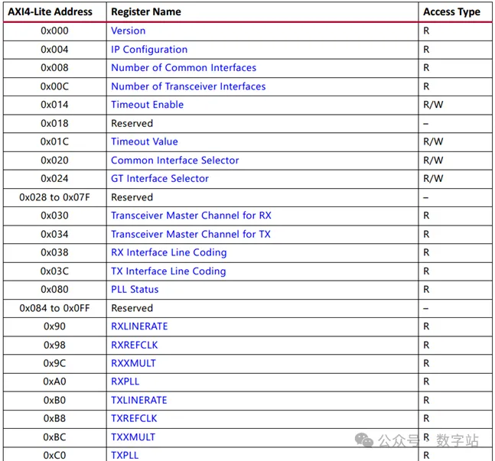This screenshot has width=495, height=461.
Task: Open the TXLINERATE register link
Action: click(x=139, y=400)
